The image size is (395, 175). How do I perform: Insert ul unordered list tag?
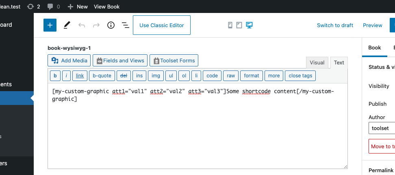pos(171,76)
